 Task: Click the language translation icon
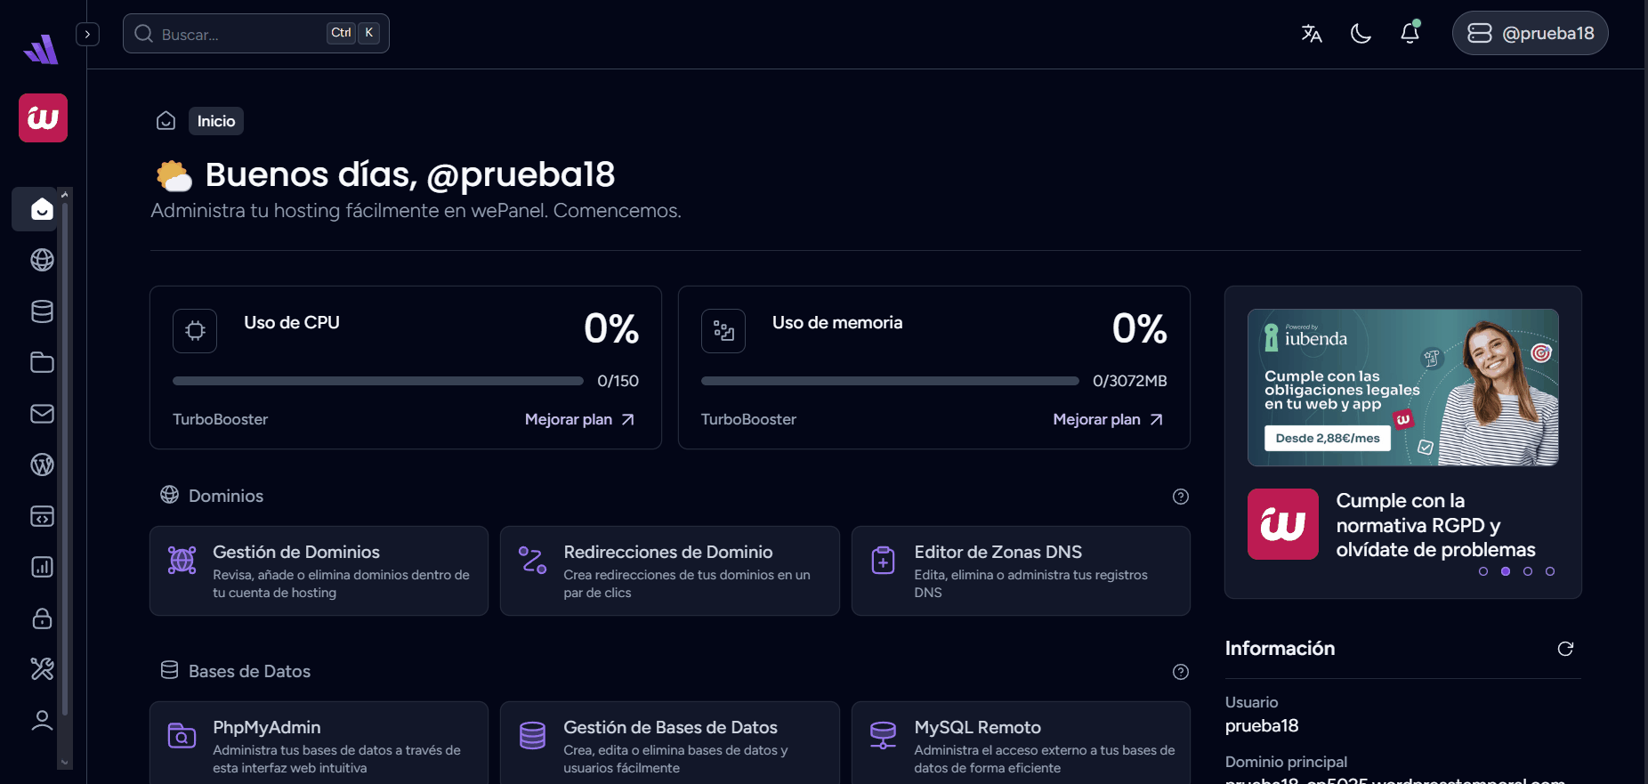pos(1311,34)
